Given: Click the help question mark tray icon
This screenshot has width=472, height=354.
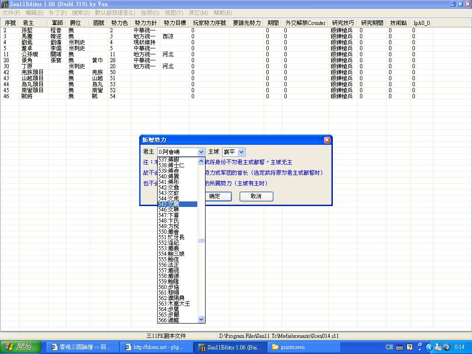Looking at the screenshot, I should [x=420, y=346].
